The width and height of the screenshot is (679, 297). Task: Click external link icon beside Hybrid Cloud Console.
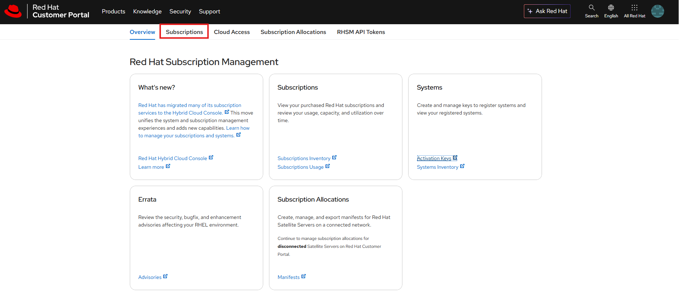click(x=227, y=112)
